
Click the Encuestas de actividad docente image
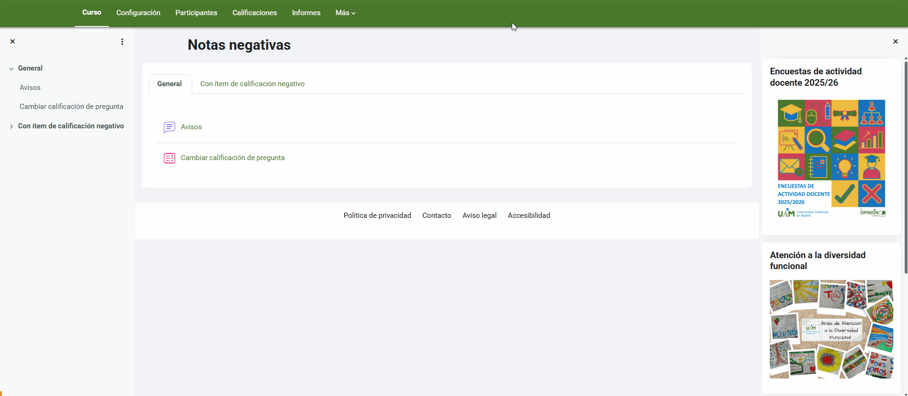[831, 159]
